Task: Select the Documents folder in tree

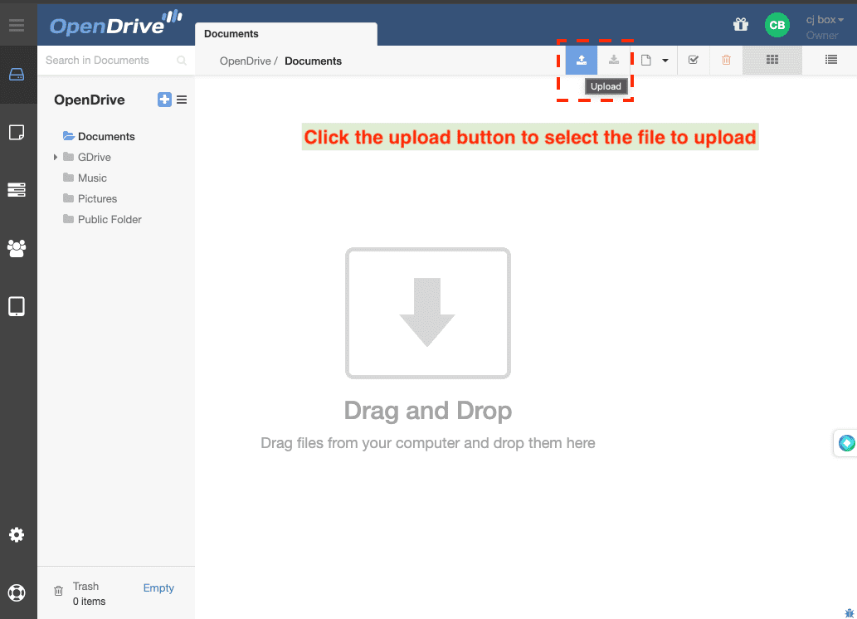Action: (99, 136)
